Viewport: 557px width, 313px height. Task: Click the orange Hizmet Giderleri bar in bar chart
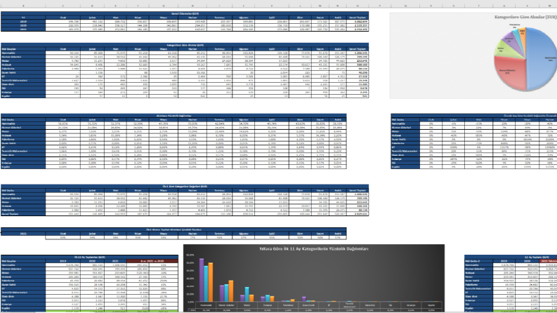tap(231, 291)
